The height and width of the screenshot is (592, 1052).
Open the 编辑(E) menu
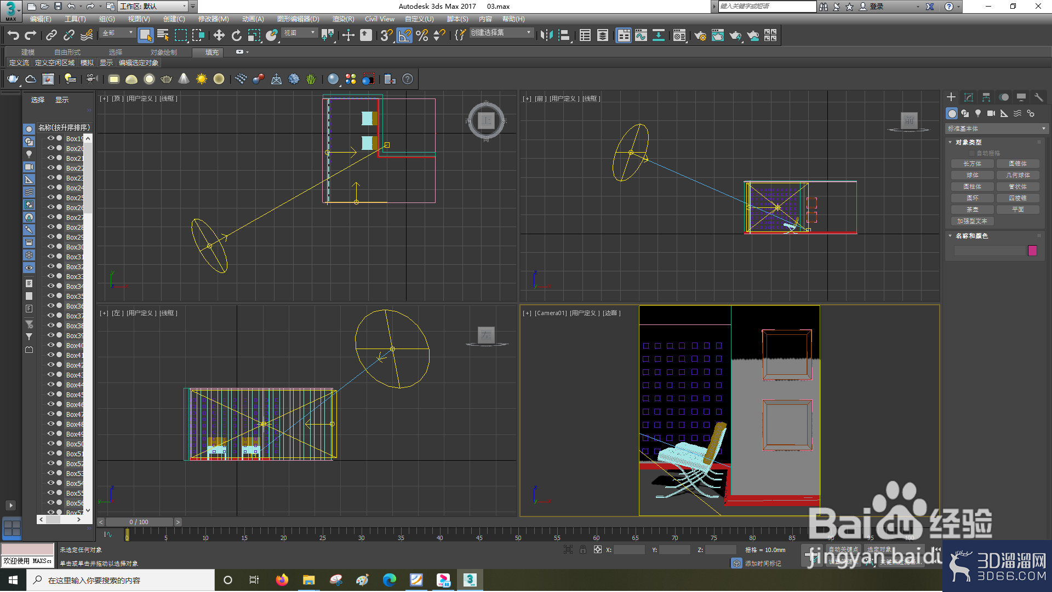tap(41, 19)
